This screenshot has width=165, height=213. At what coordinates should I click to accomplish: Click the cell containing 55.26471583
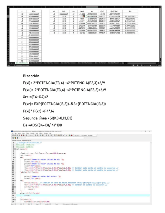(130, 16)
